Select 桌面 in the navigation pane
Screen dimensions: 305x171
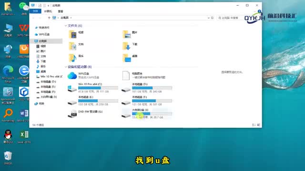(x=43, y=71)
